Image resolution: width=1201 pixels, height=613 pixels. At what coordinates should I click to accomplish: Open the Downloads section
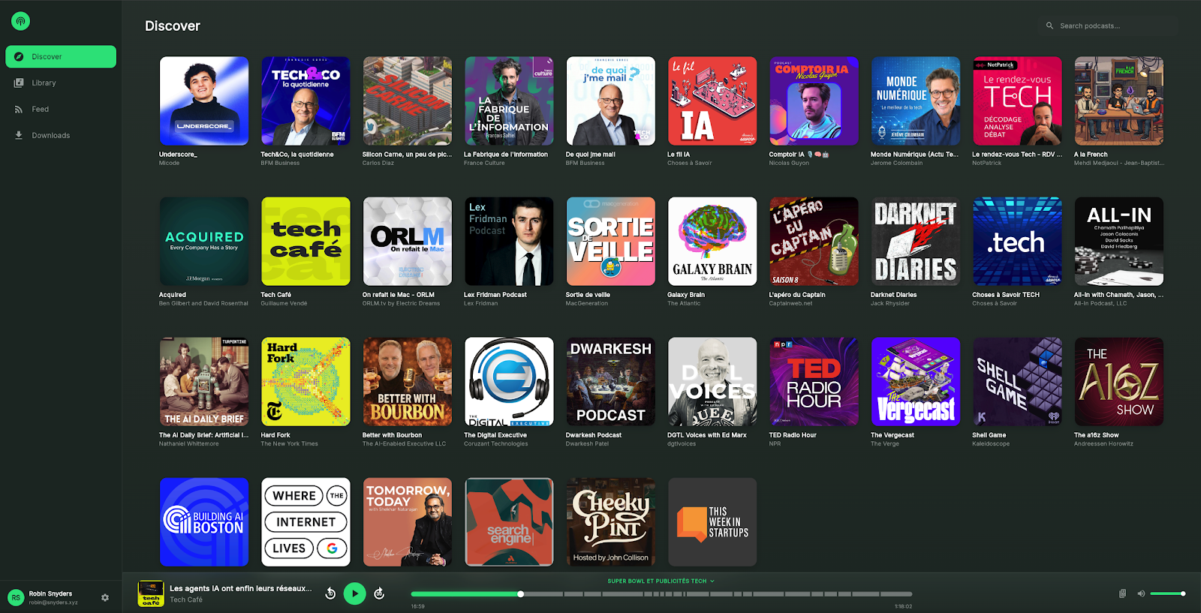pos(61,135)
